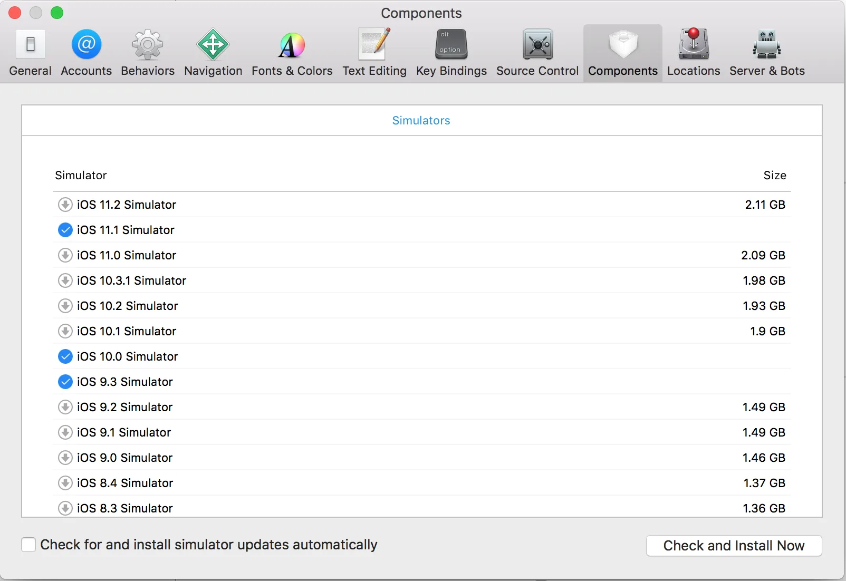The width and height of the screenshot is (846, 581).
Task: Select the iOS 11.0 Simulator row label
Action: coord(127,255)
